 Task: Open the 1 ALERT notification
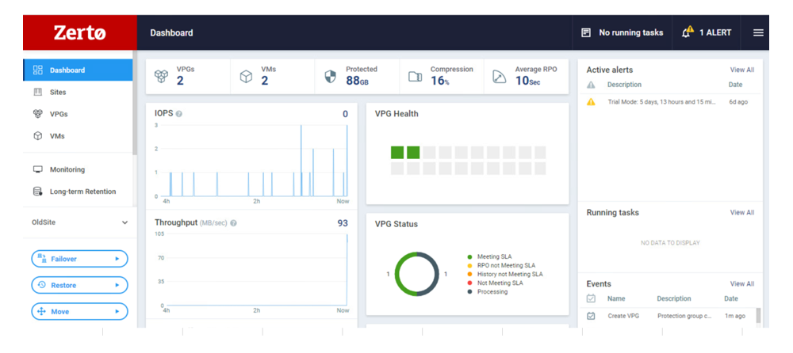(707, 32)
